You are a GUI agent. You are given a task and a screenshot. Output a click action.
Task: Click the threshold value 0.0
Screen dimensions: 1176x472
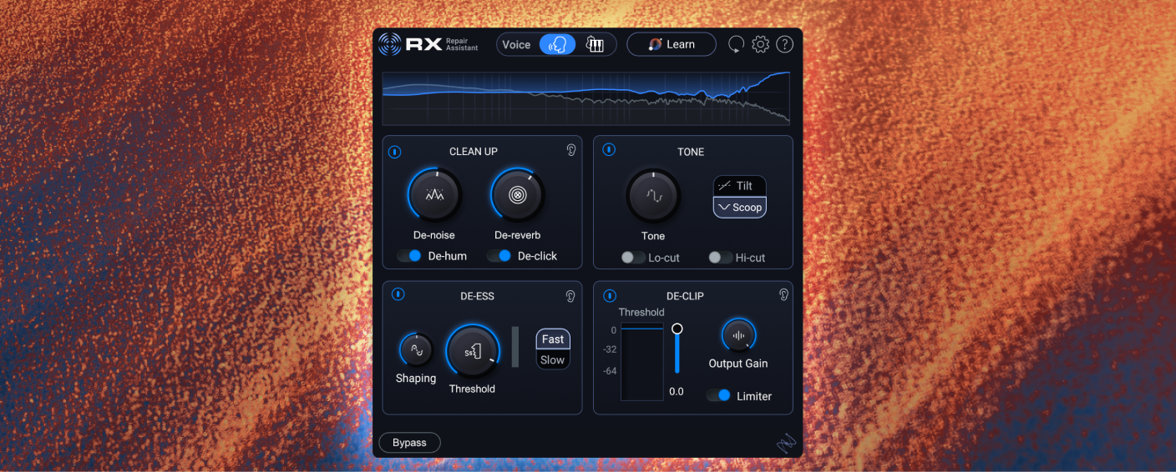(677, 391)
